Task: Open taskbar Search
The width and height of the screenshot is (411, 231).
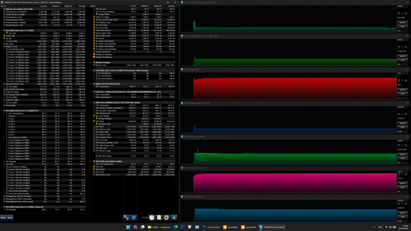Action: [x=135, y=227]
